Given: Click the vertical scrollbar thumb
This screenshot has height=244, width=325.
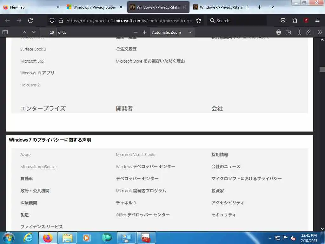Looking at the screenshot, I should point(322,69).
